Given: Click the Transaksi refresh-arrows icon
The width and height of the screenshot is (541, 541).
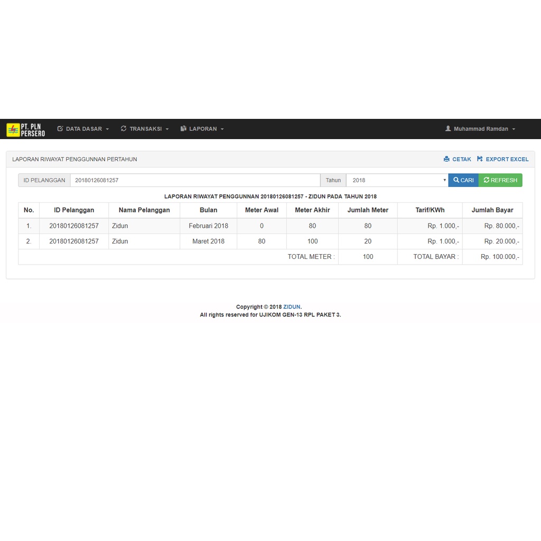Looking at the screenshot, I should (124, 129).
